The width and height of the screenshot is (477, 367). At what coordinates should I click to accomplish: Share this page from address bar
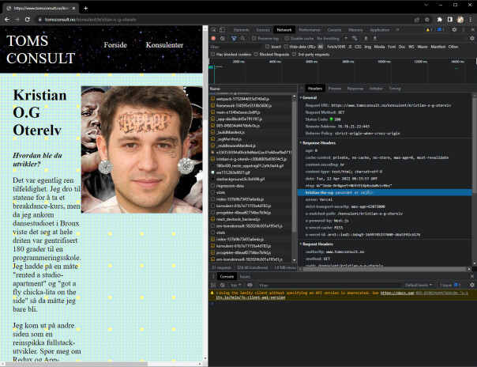coord(417,20)
